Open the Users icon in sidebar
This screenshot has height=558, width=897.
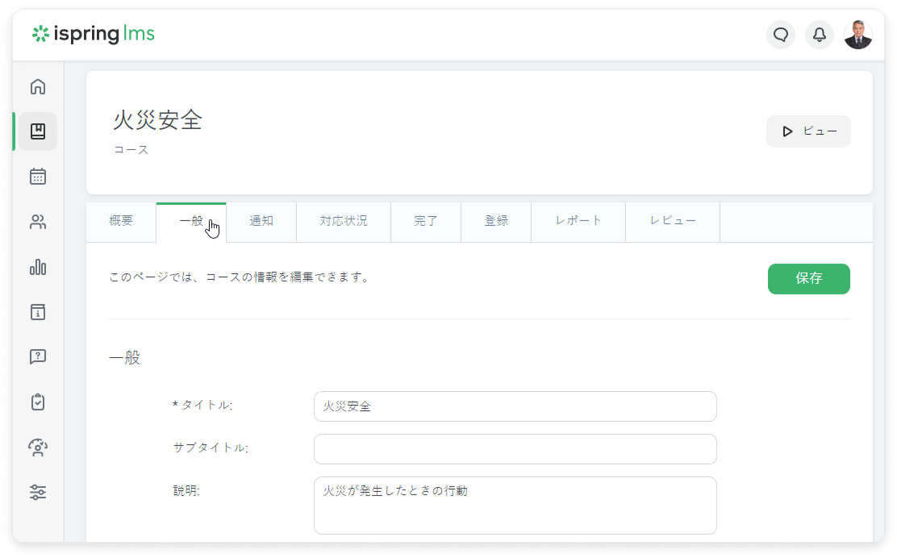tap(38, 223)
